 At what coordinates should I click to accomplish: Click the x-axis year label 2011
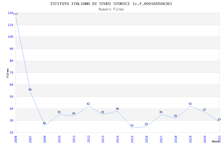74,139
